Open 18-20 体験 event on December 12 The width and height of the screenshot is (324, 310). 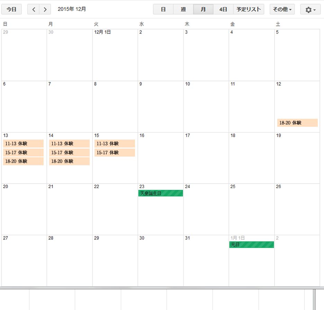(297, 123)
